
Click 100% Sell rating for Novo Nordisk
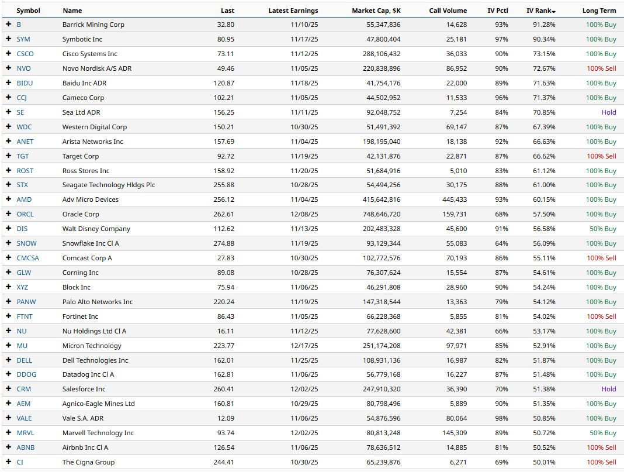click(x=601, y=68)
